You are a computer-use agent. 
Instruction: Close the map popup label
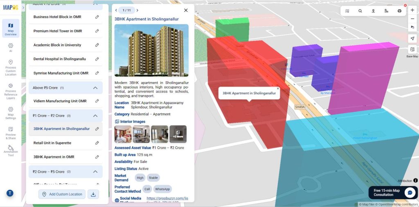click(278, 89)
